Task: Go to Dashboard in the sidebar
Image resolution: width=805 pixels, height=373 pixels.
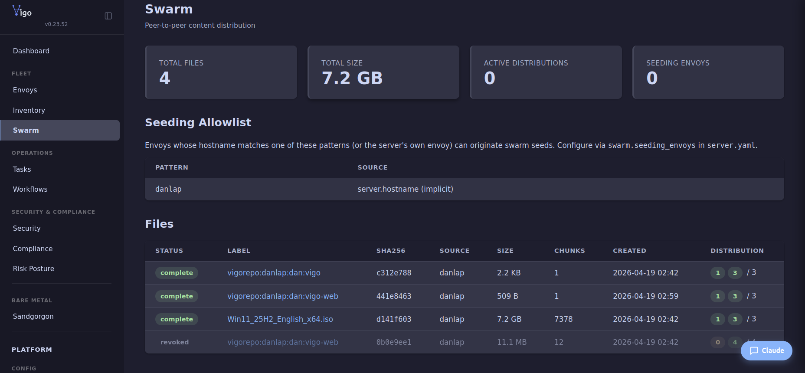Action: click(x=31, y=51)
